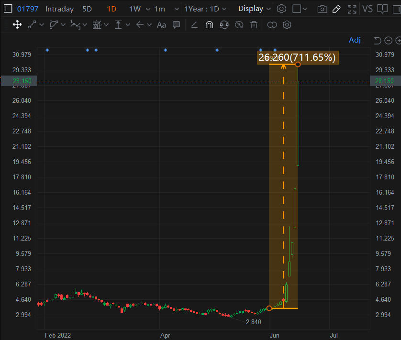Expand the dropdown arrow after 1W
This screenshot has width=401, height=340.
pyautogui.click(x=148, y=9)
